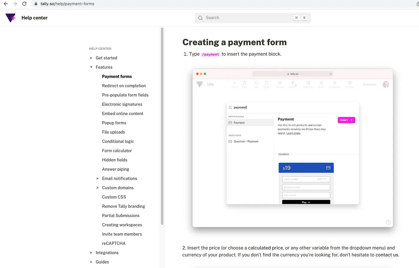The image size is (419, 268).
Task: Expand the Integrations section arrow
Action: (x=91, y=253)
